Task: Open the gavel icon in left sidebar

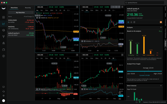Action: [x=4, y=43]
